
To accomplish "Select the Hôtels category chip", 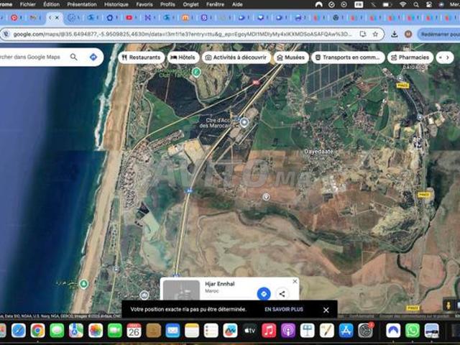I will coord(183,57).
